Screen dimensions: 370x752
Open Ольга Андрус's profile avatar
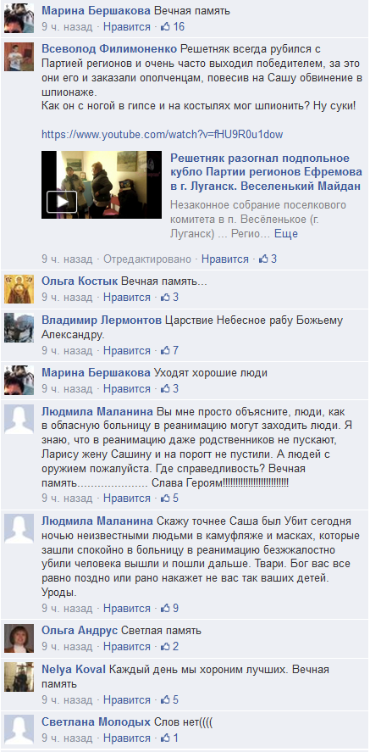coord(19,638)
